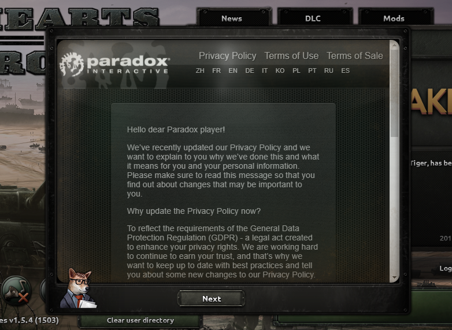
Task: Open the Terms of Use link
Action: (291, 55)
